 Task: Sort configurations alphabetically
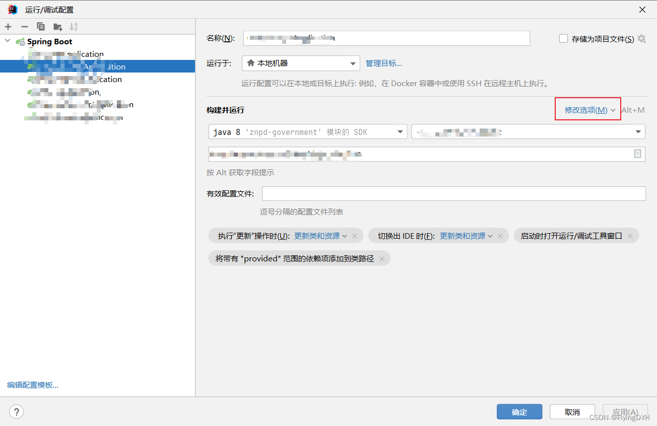pyautogui.click(x=74, y=27)
